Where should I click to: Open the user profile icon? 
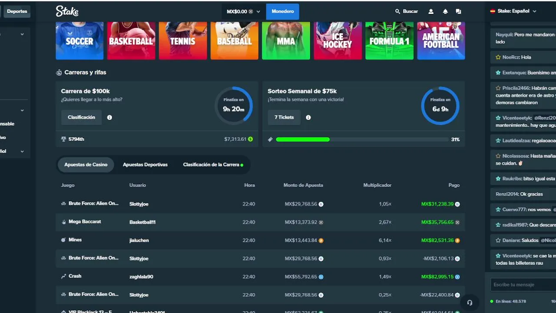[431, 12]
